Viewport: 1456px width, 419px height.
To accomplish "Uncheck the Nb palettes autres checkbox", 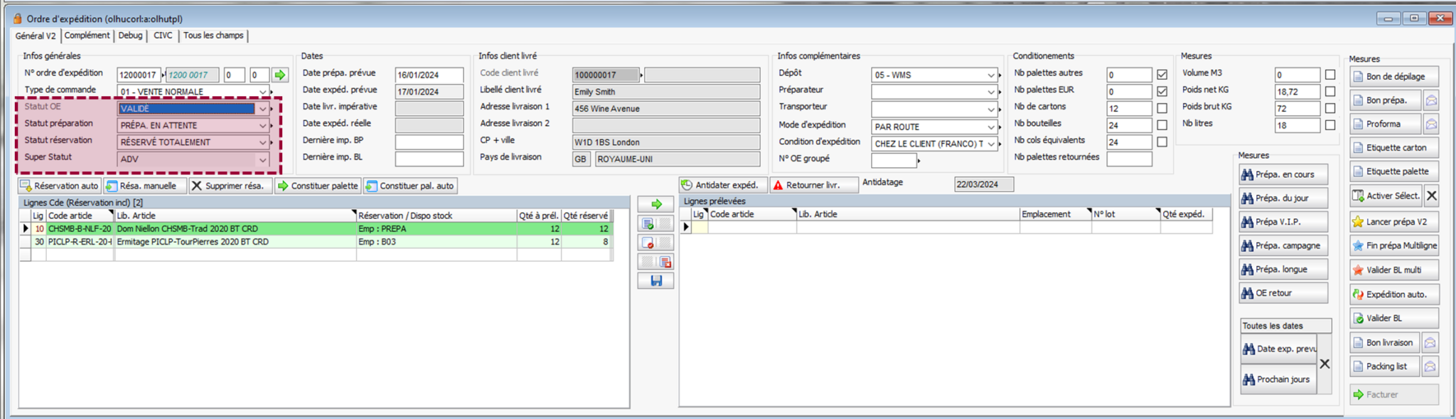I will pyautogui.click(x=1162, y=75).
